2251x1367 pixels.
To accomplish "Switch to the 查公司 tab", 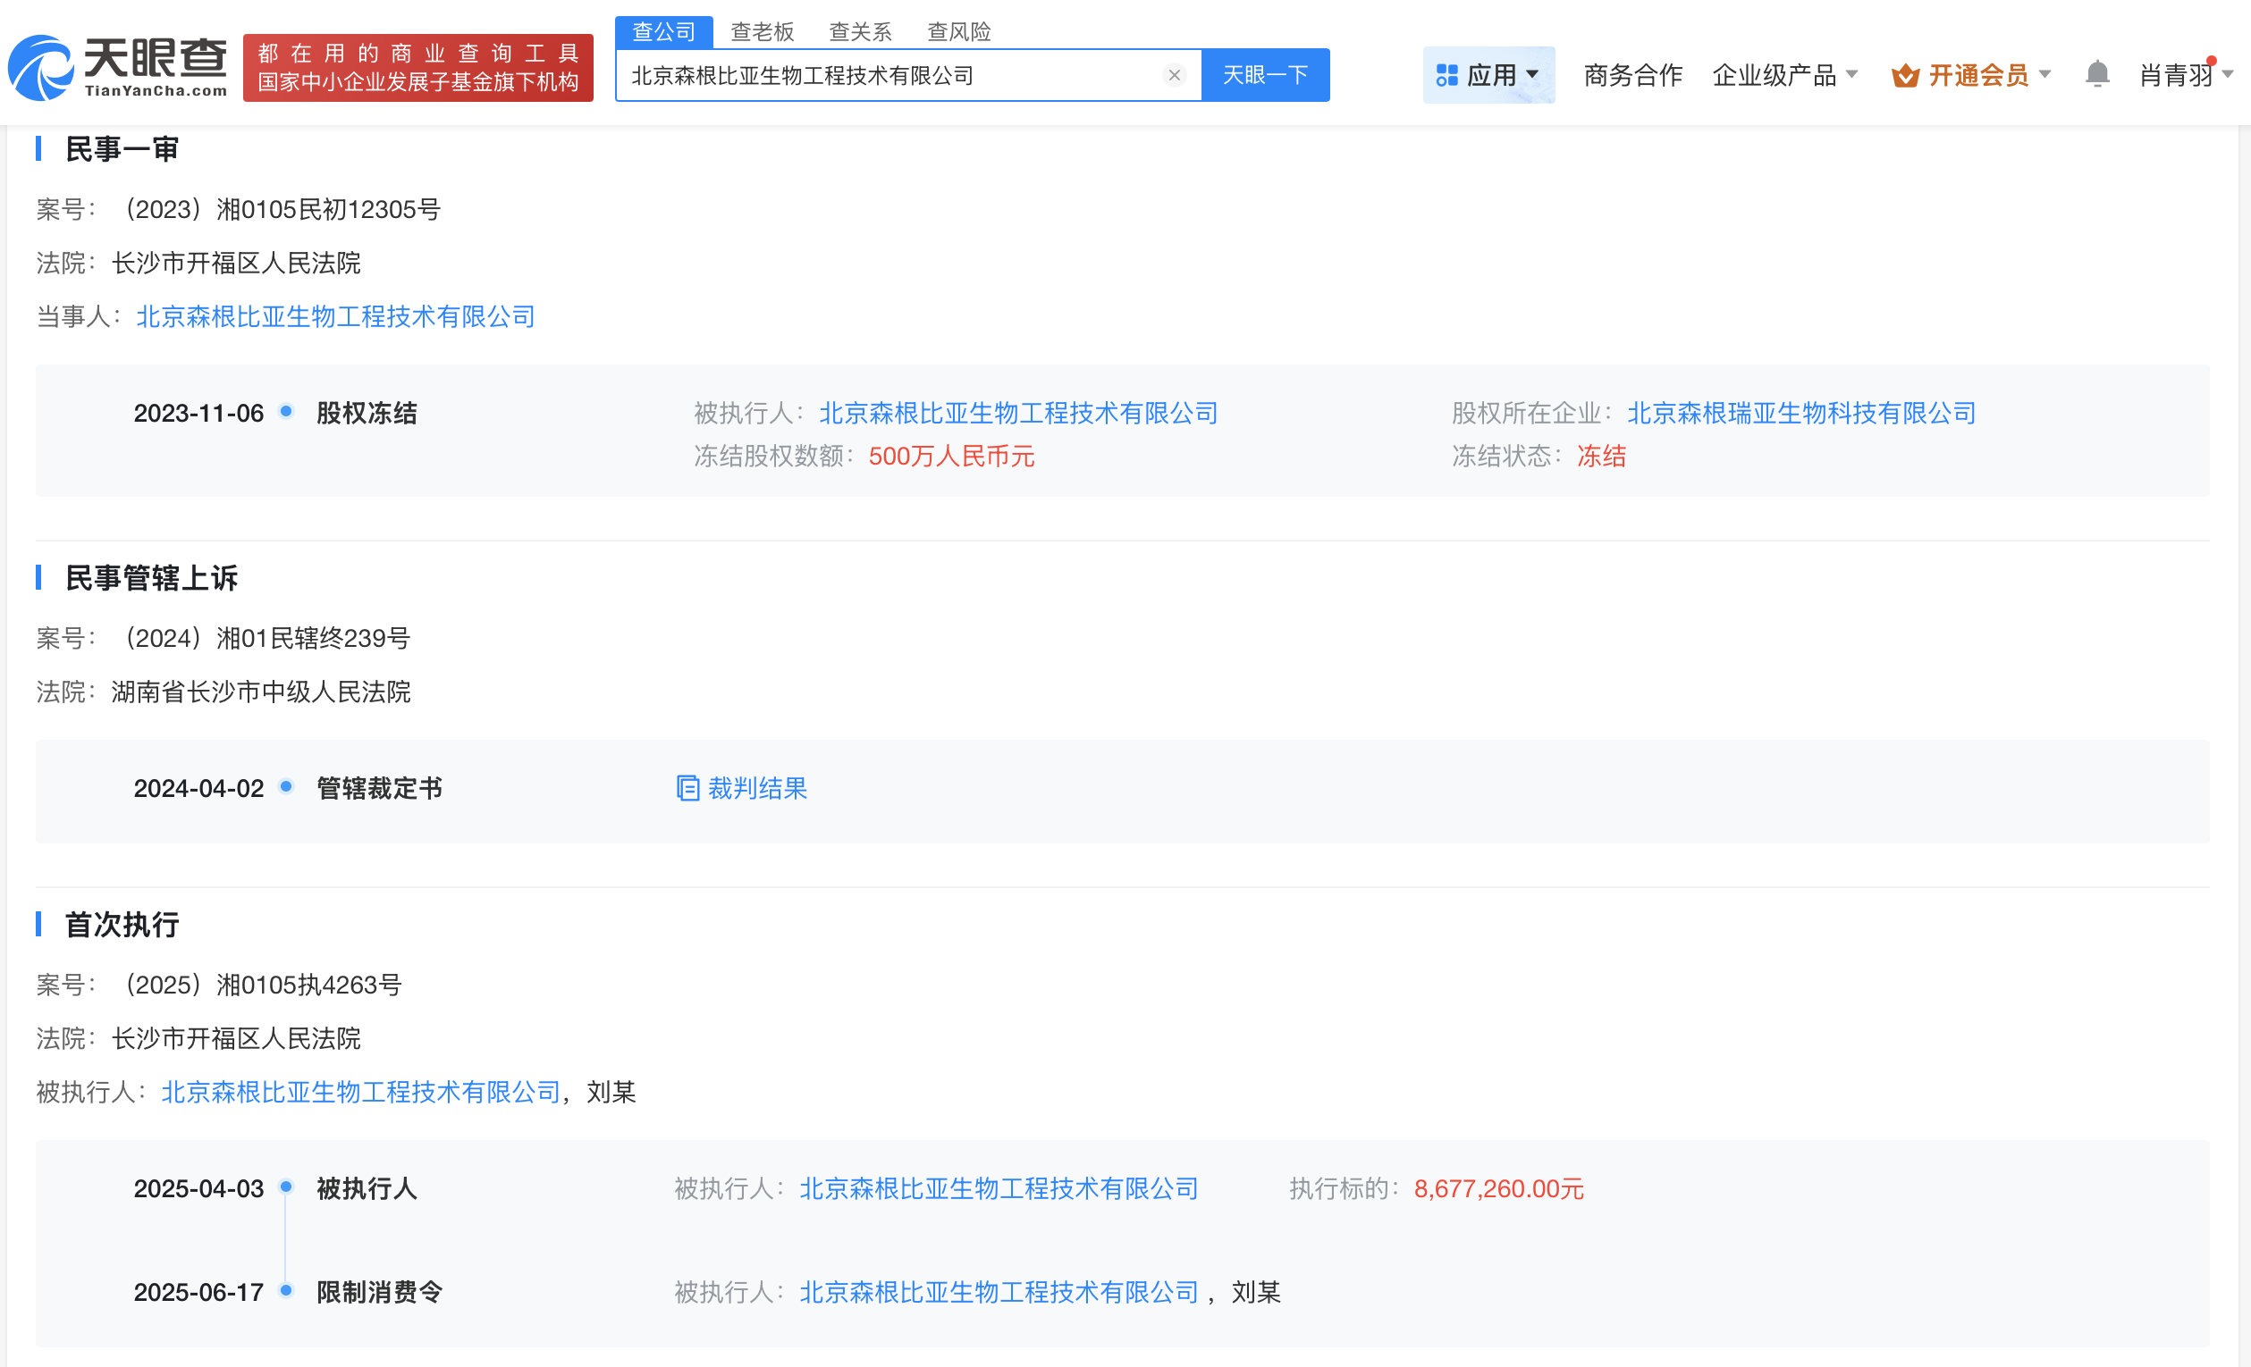I will tap(664, 32).
